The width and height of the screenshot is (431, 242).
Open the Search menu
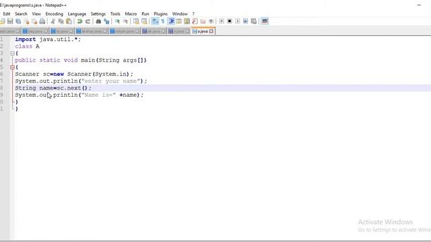coord(21,13)
